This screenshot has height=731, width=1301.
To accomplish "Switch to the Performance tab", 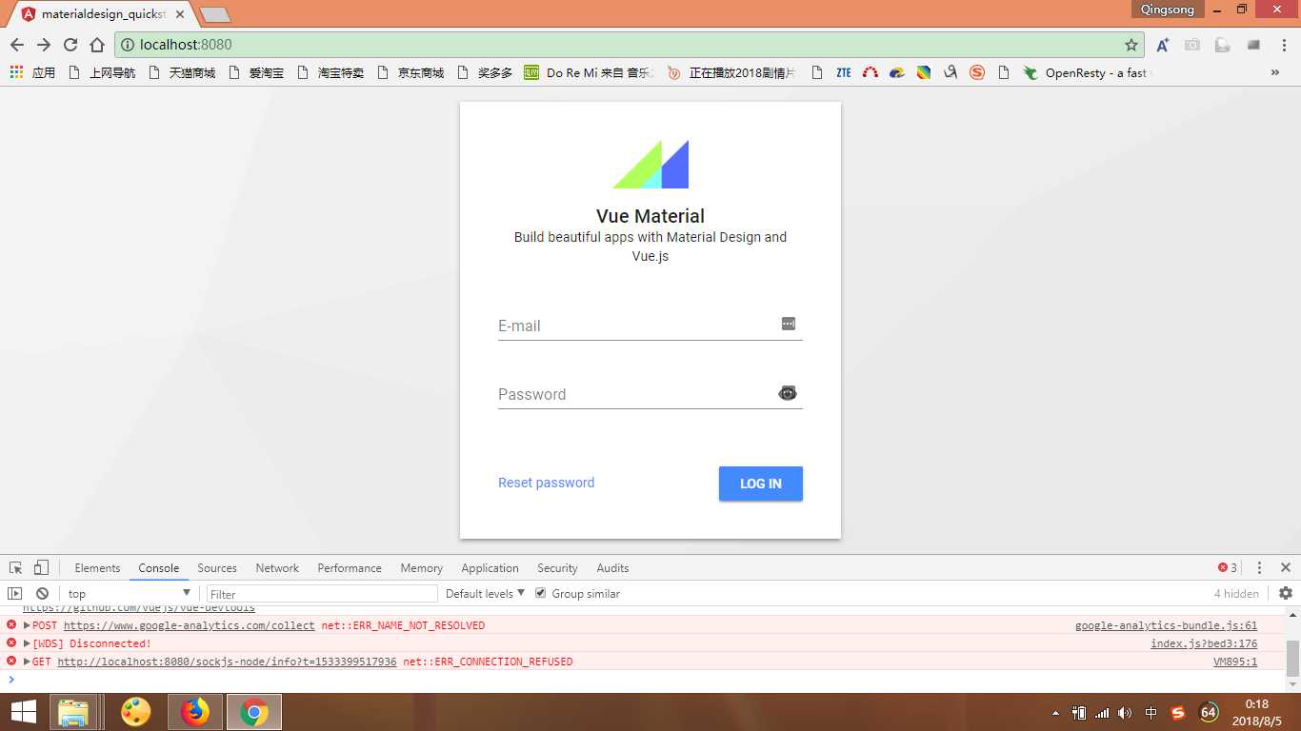I will tap(350, 568).
